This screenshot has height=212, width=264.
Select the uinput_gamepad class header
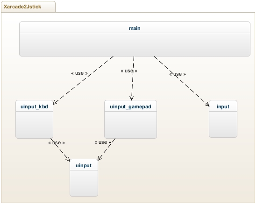click(x=130, y=106)
